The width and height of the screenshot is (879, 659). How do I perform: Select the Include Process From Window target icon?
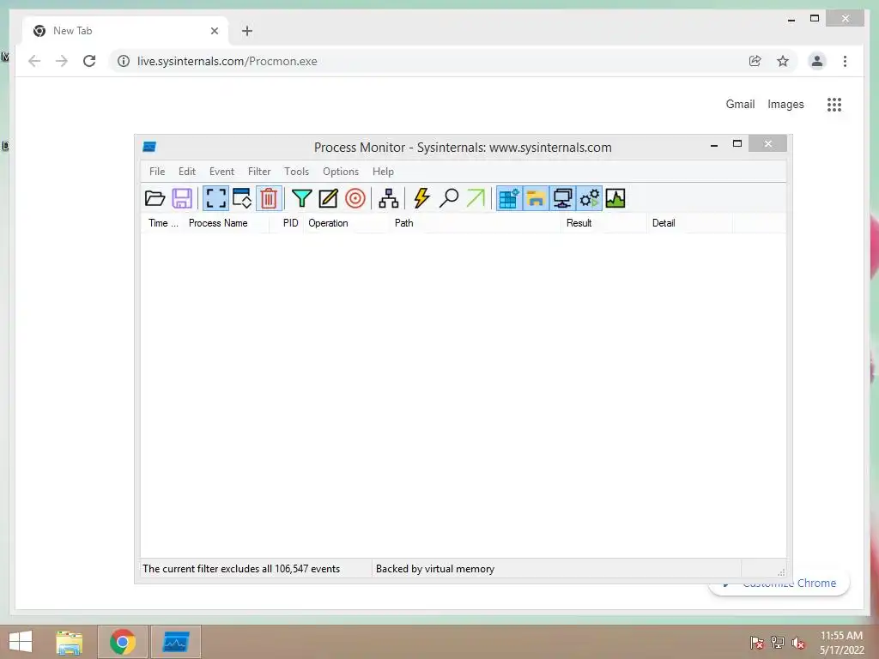point(355,198)
